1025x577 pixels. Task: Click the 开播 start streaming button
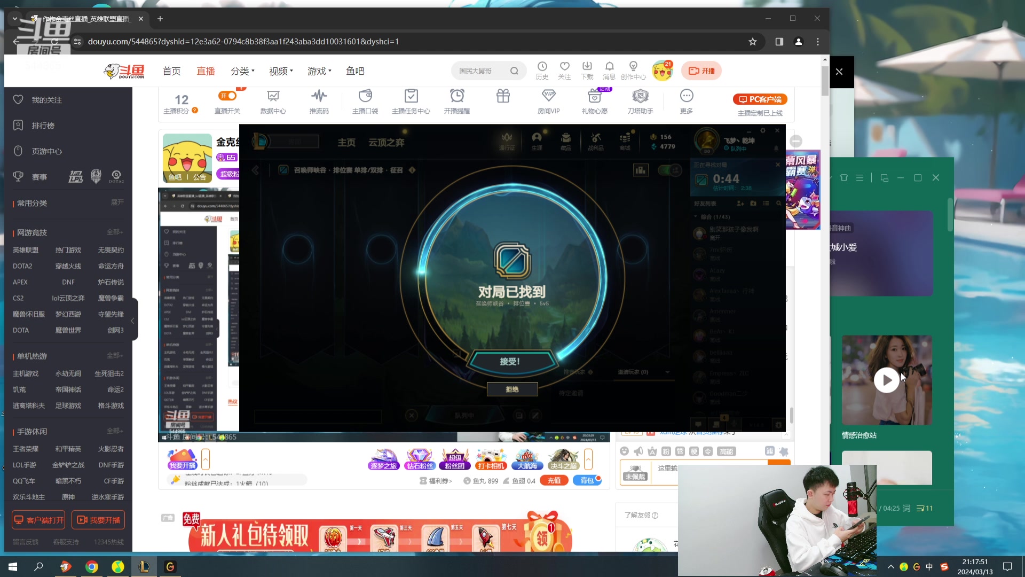coord(701,71)
